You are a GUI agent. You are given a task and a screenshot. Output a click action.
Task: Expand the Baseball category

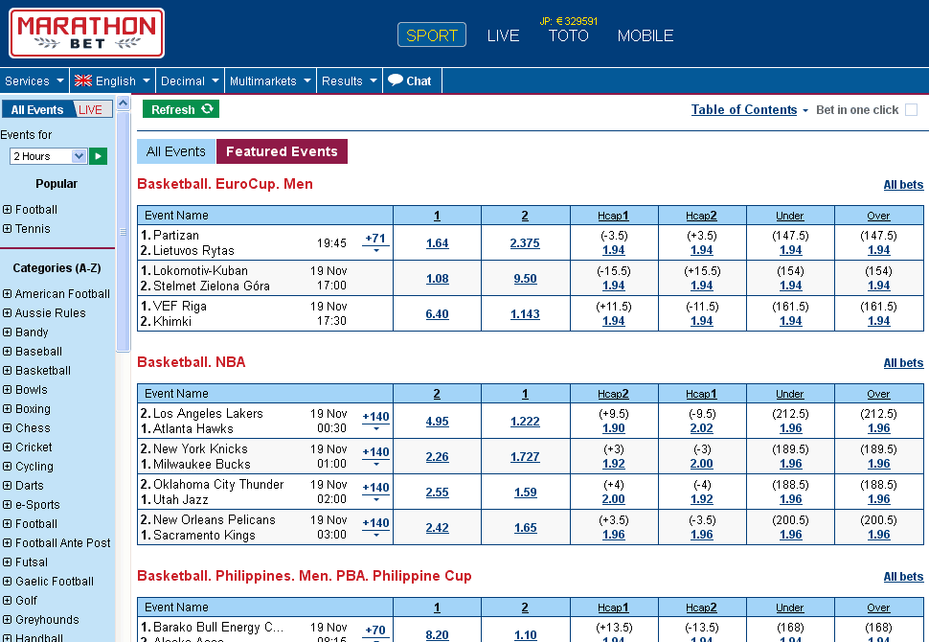(x=7, y=351)
